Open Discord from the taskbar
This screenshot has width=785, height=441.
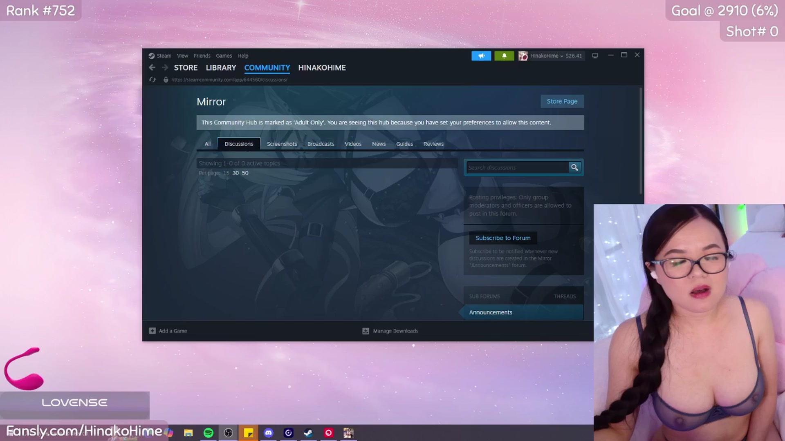(x=269, y=433)
